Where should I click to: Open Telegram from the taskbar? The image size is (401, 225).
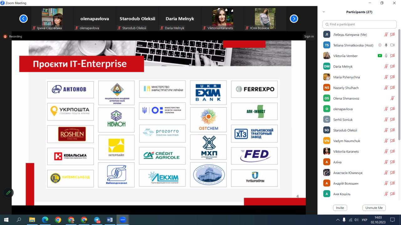pos(97,220)
